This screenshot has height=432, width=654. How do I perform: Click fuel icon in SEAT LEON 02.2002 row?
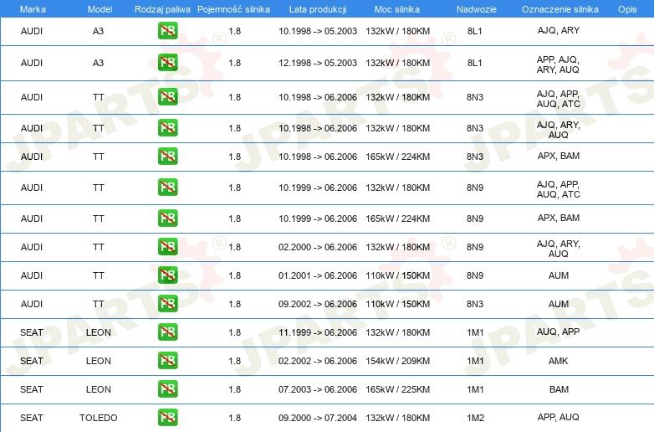167,361
